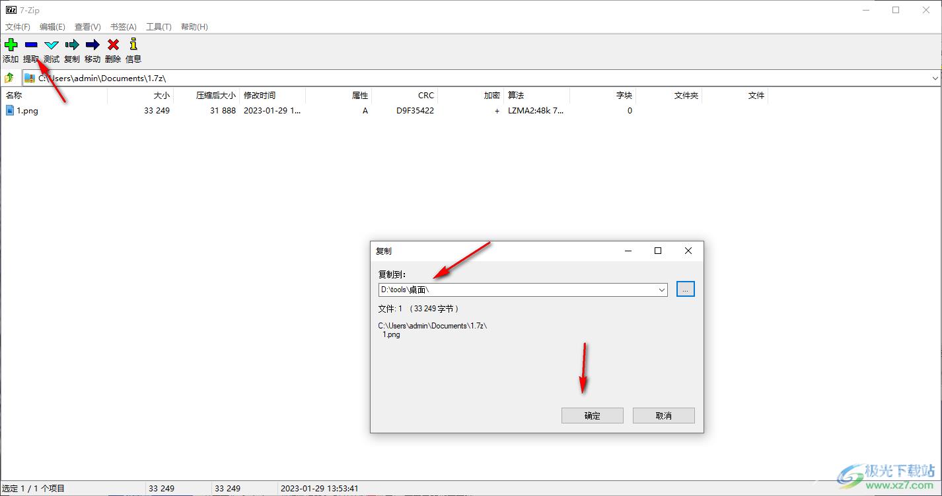This screenshot has height=496, width=942.
Task: Sort by CRC column header
Action: coord(404,96)
